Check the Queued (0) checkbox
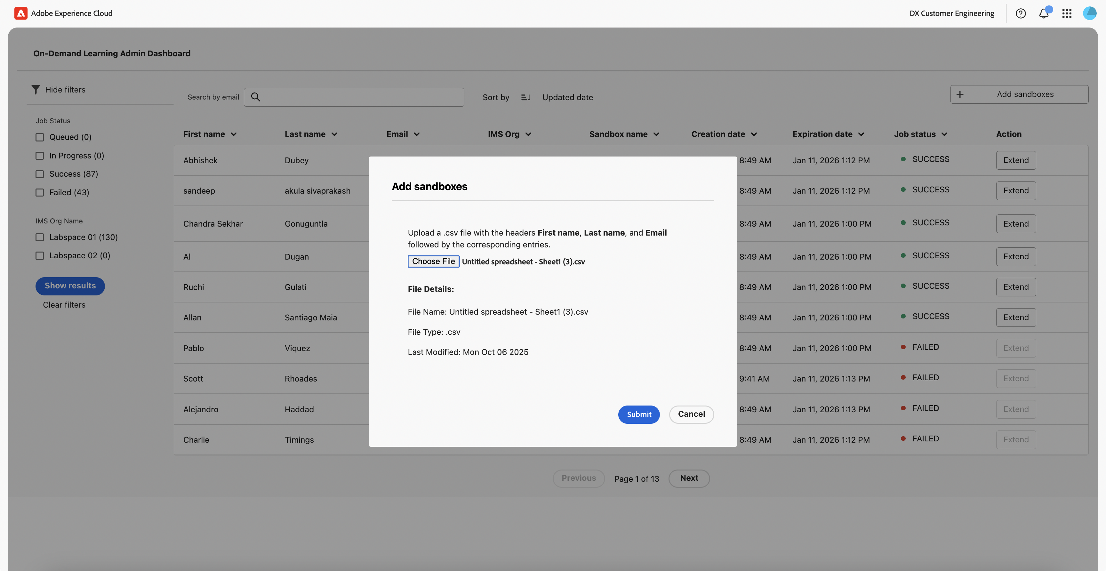 [x=39, y=137]
